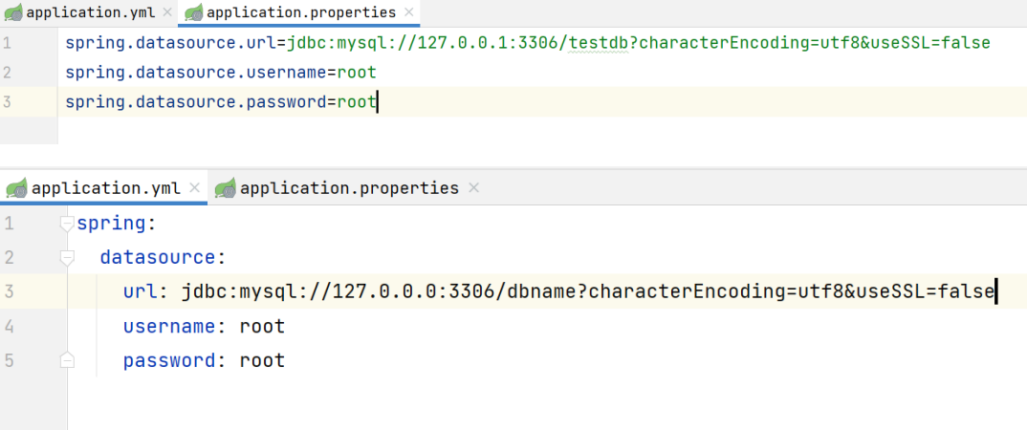
Task: Click spring.datasource.password key text
Action: pyautogui.click(x=196, y=101)
